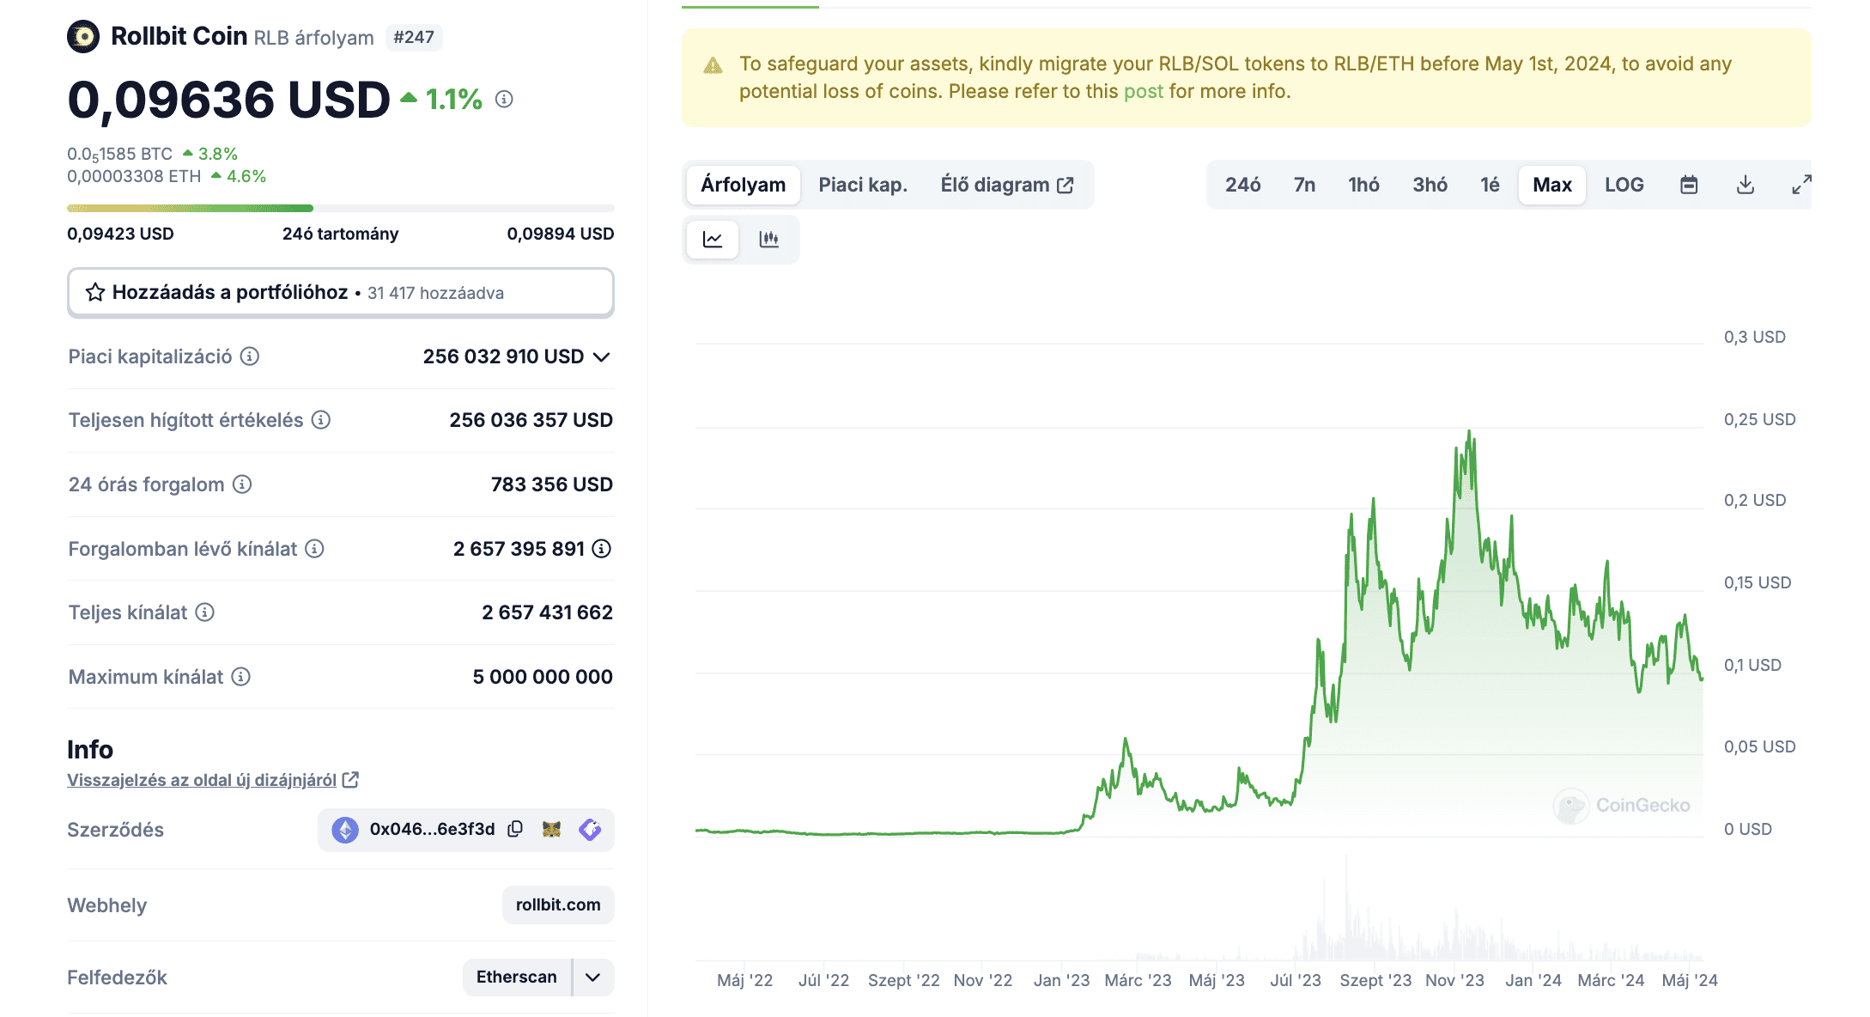Viewport: 1870px width, 1017px height.
Task: Click Hozzáadás a portfólióhoz button
Action: tap(341, 293)
